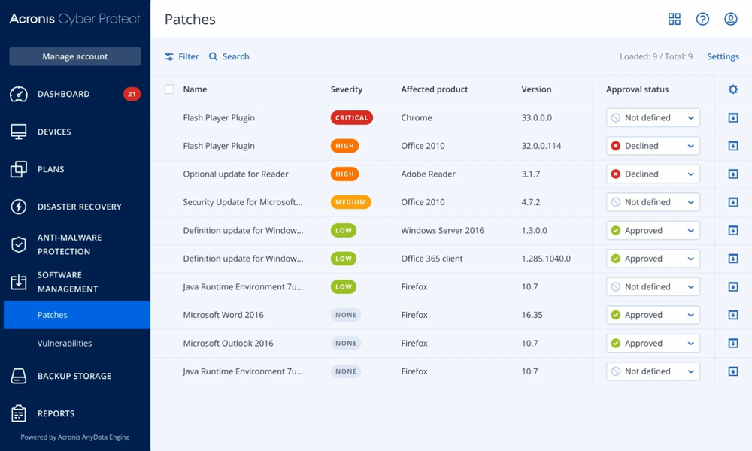Click the Backup Storage drive icon
Viewport: 752px width, 451px height.
19,377
